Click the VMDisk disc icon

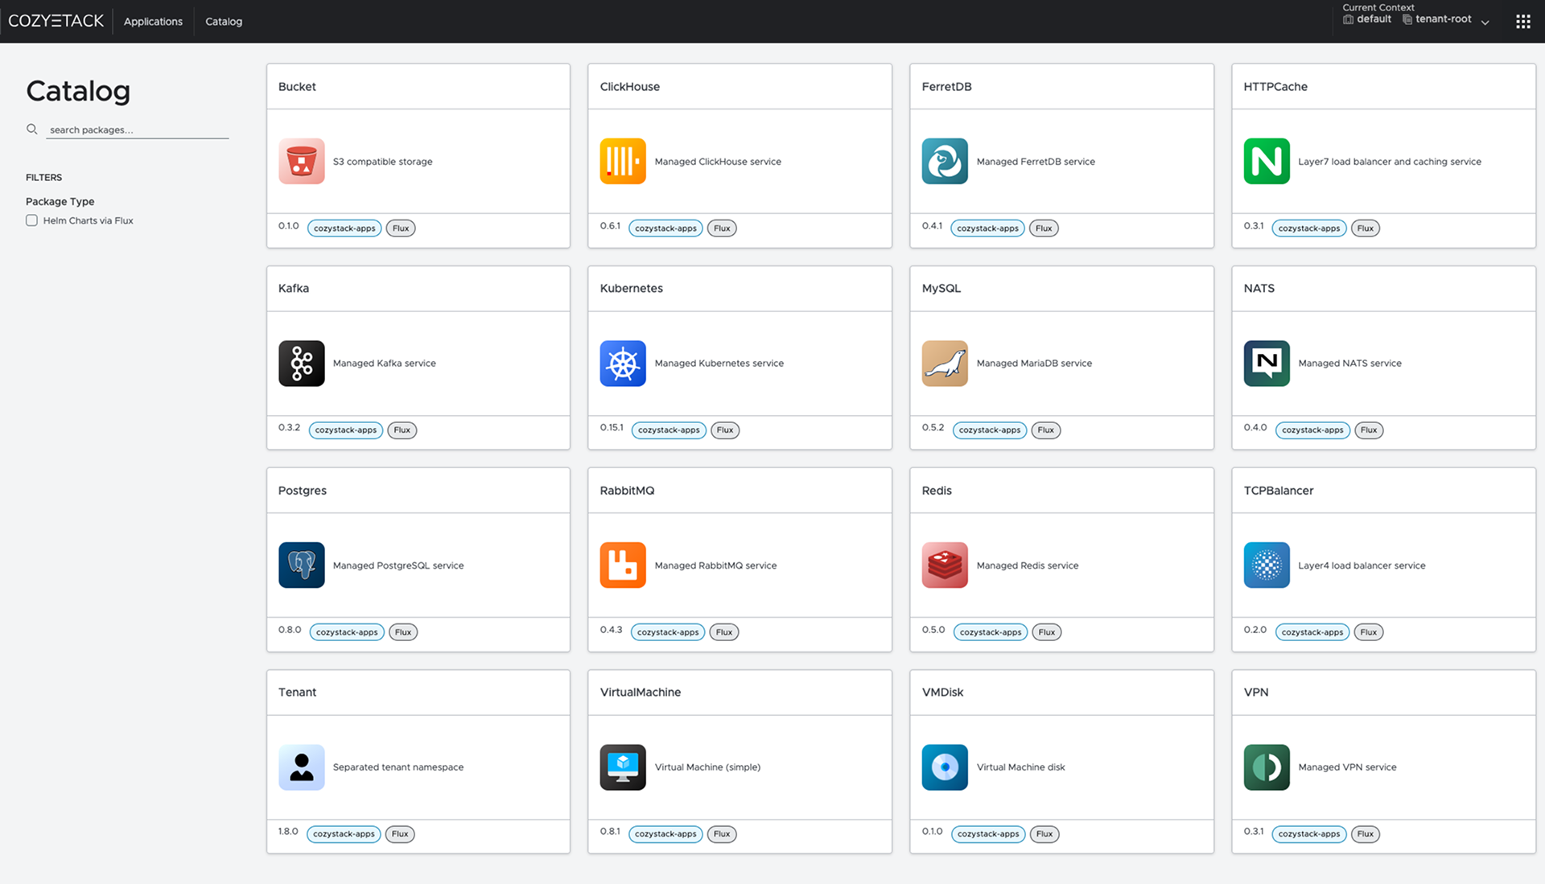pos(945,767)
